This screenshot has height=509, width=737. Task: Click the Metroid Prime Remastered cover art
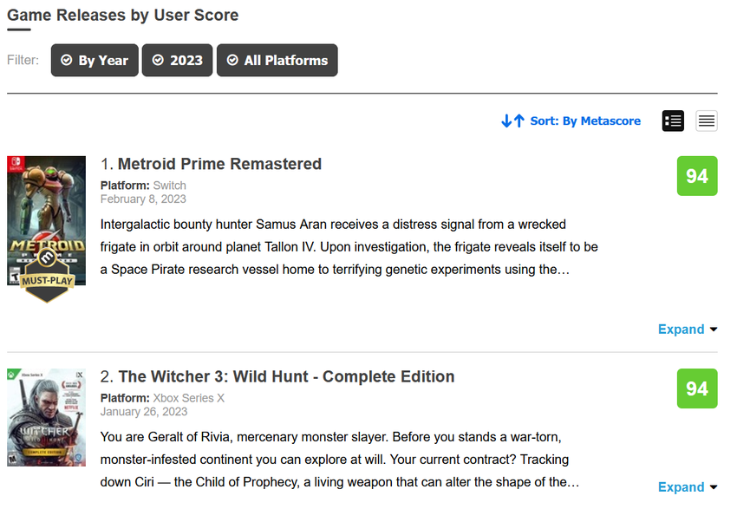tap(46, 208)
